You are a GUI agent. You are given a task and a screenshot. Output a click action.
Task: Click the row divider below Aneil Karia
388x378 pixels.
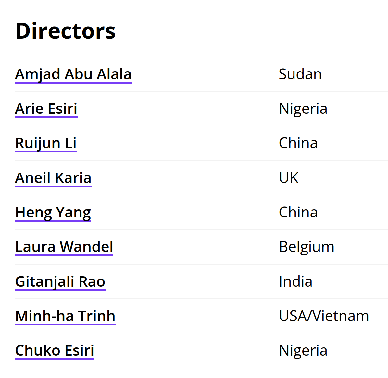(x=201, y=195)
